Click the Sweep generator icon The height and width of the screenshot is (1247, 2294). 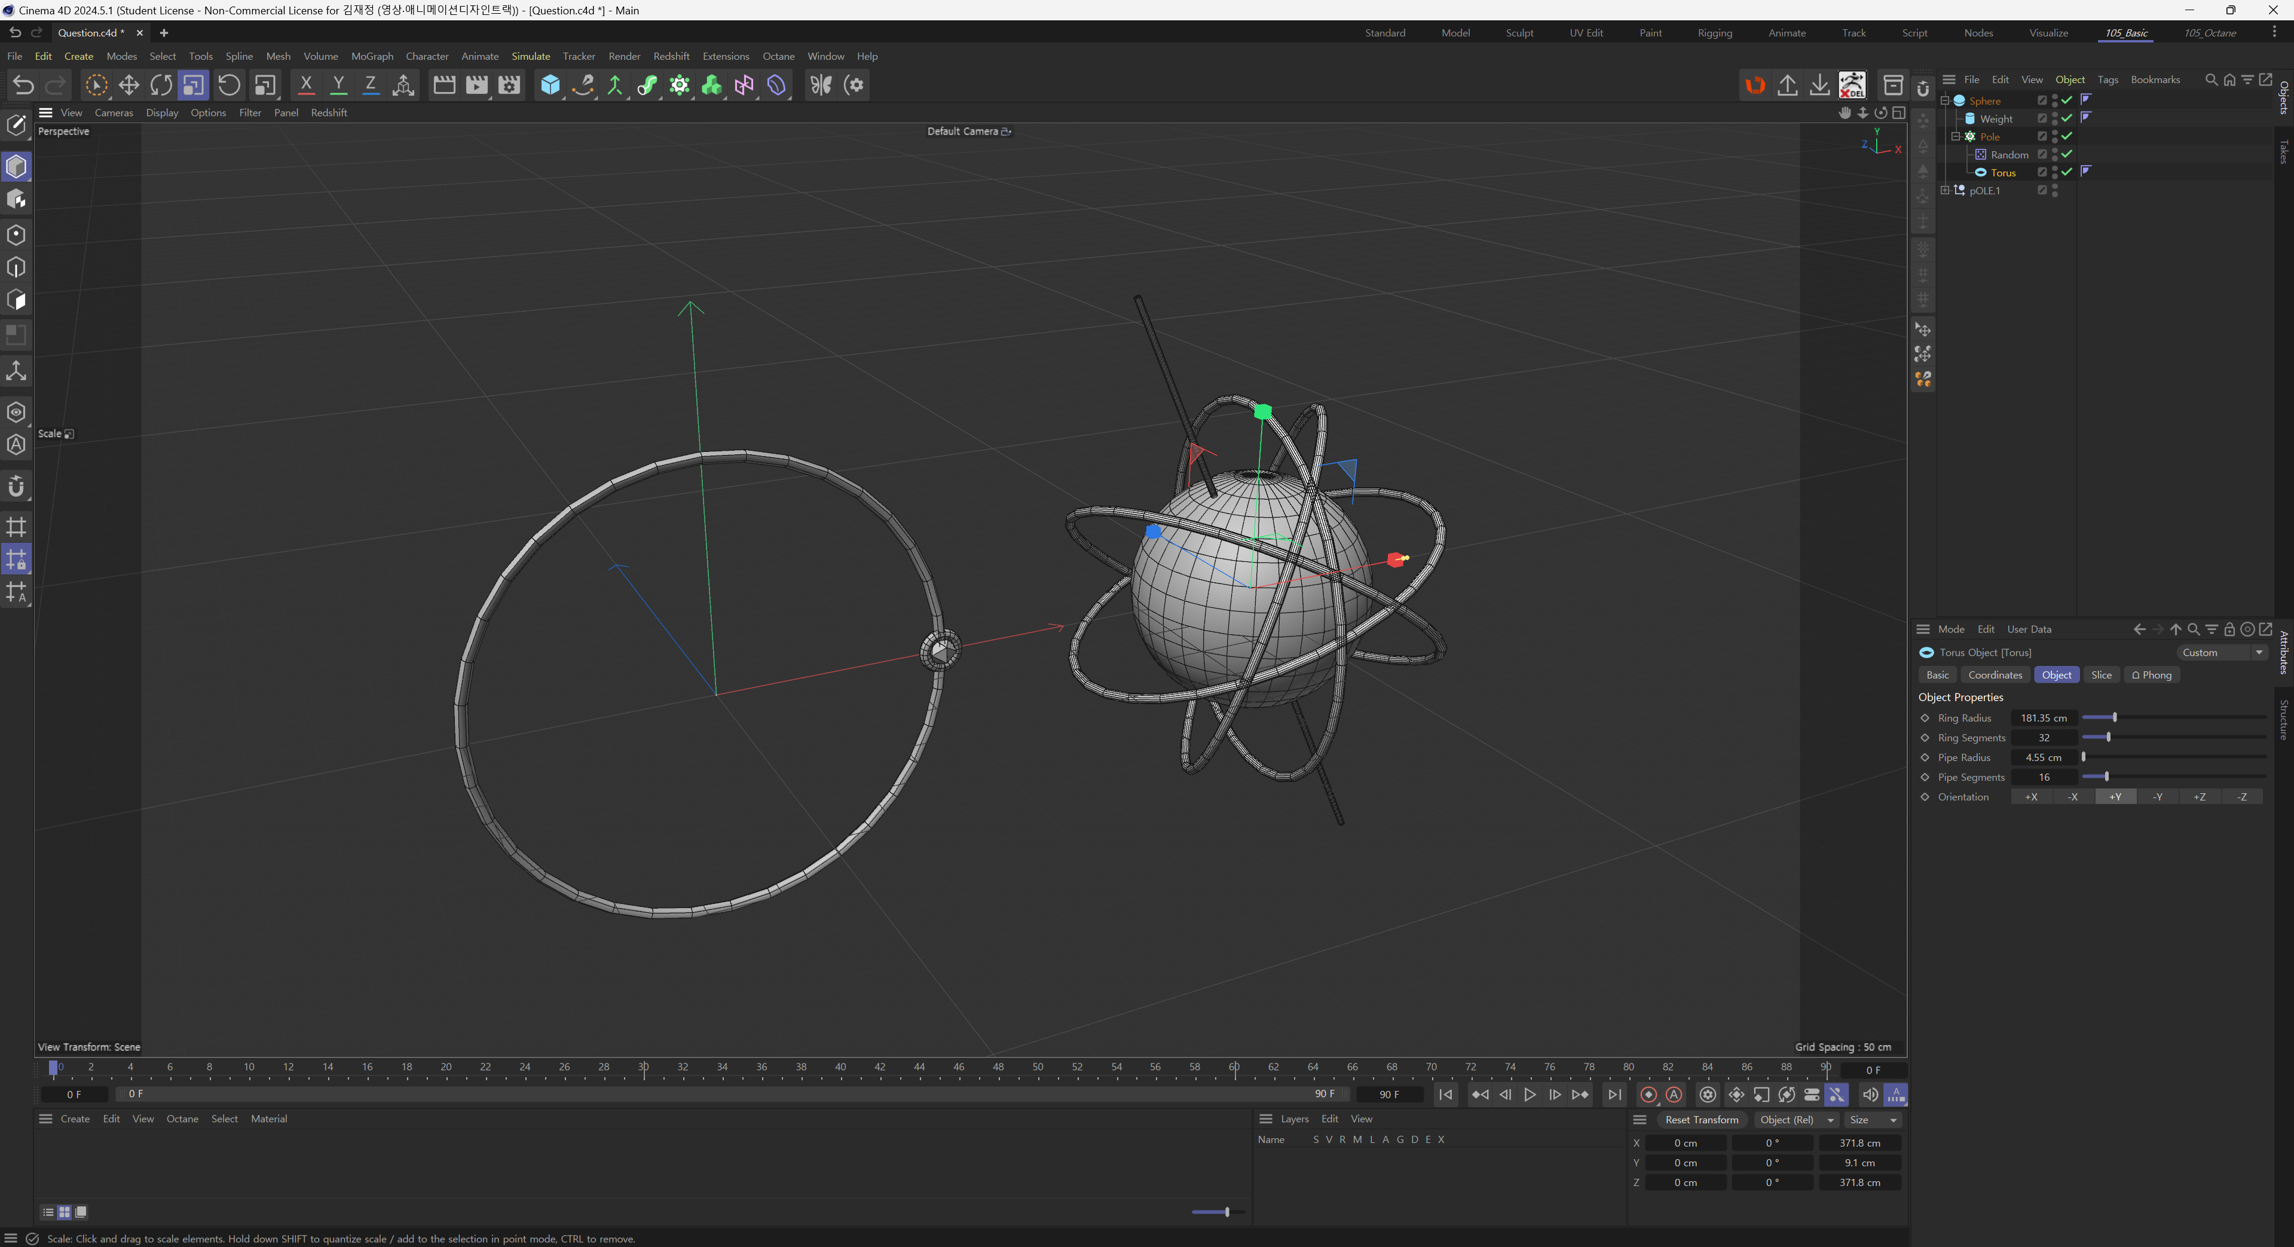(x=647, y=85)
